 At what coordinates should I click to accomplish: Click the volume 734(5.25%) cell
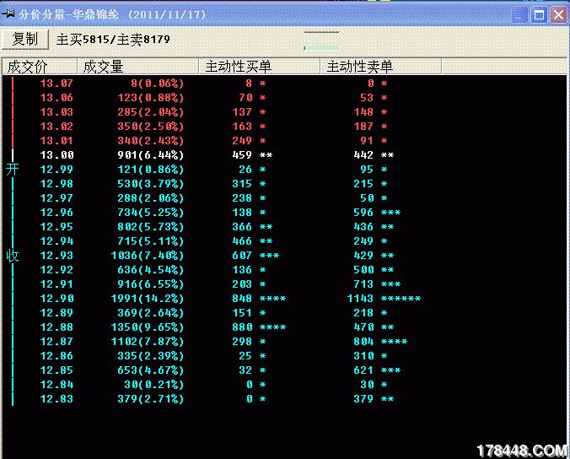151,213
